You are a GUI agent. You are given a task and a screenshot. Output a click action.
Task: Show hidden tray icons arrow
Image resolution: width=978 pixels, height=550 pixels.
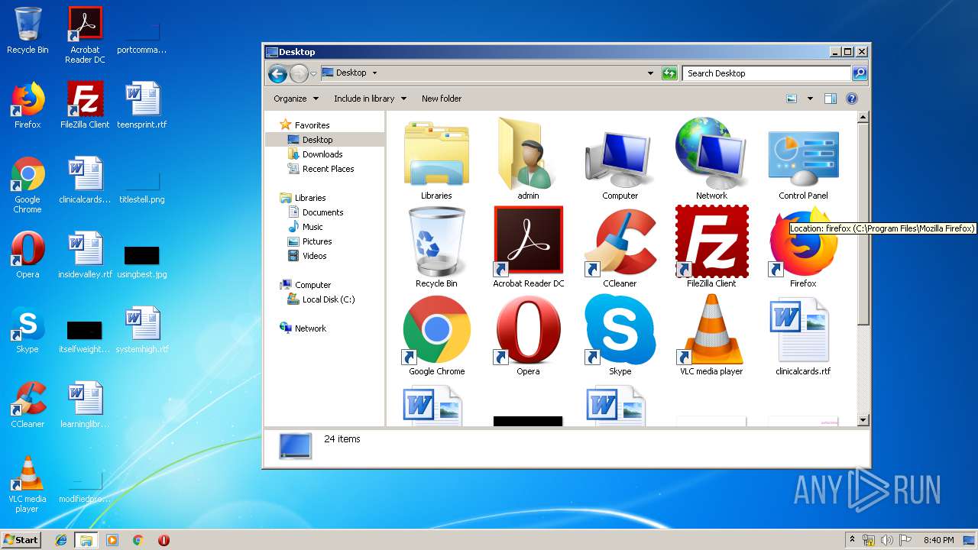852,540
